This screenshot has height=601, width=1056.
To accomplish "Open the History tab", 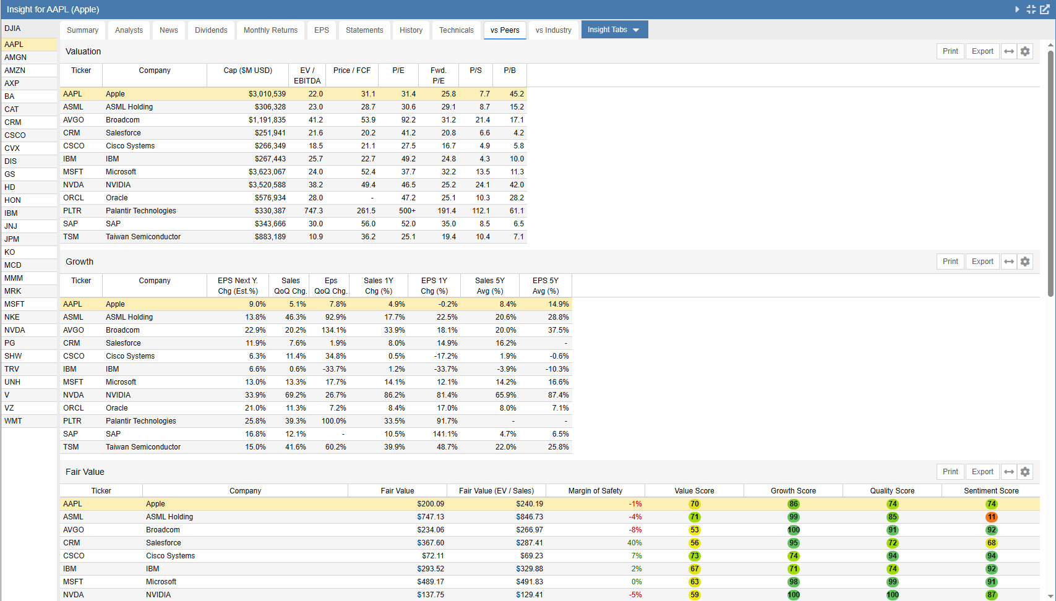I will point(411,30).
